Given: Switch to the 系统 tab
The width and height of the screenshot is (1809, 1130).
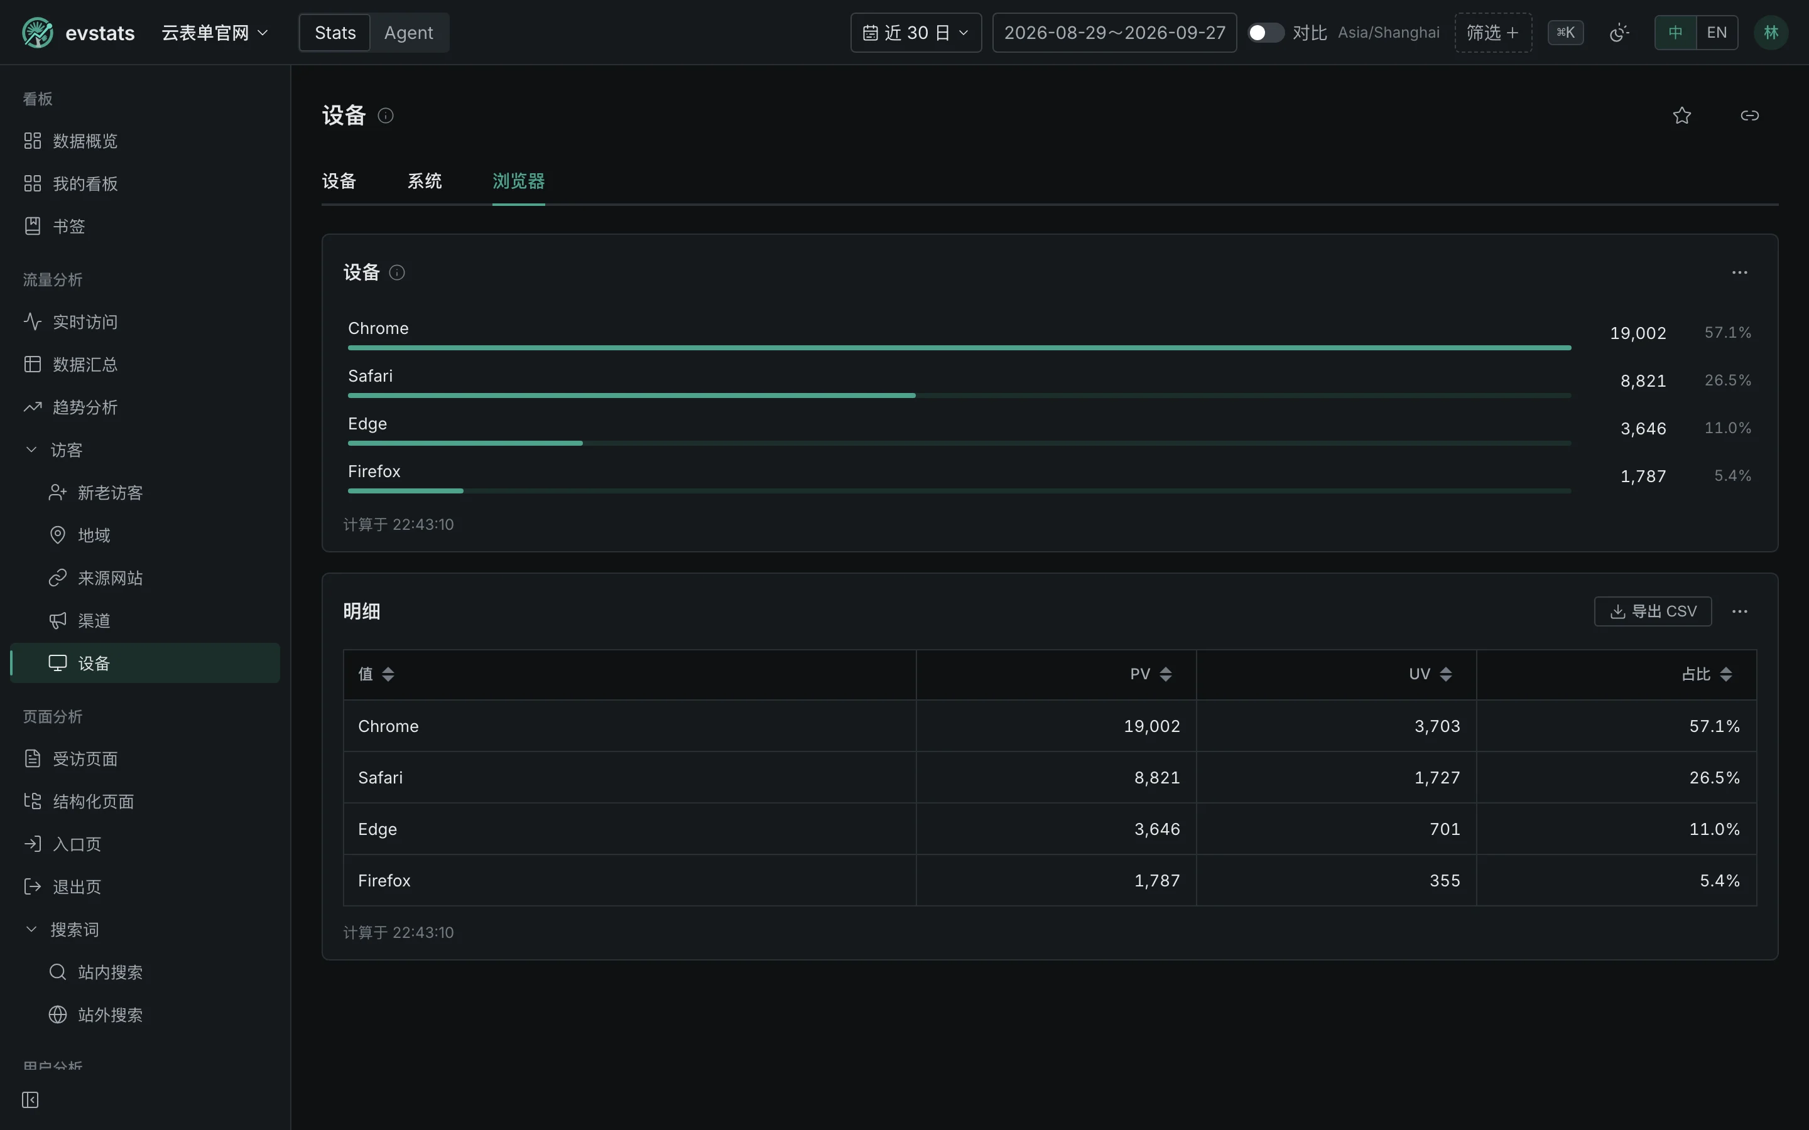Looking at the screenshot, I should click(x=425, y=181).
